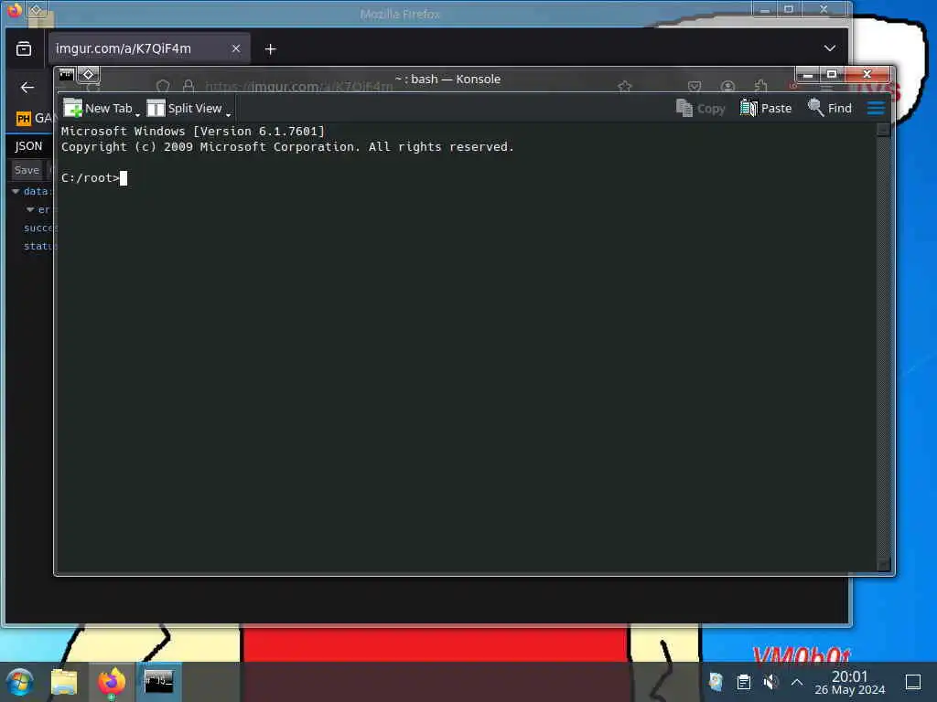Viewport: 937px width, 702px height.
Task: Click the muted volume tray icon
Action: pos(770,682)
